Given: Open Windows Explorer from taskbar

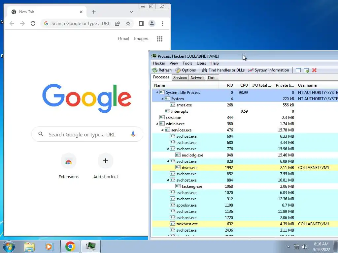Looking at the screenshot, I should pos(29,246).
